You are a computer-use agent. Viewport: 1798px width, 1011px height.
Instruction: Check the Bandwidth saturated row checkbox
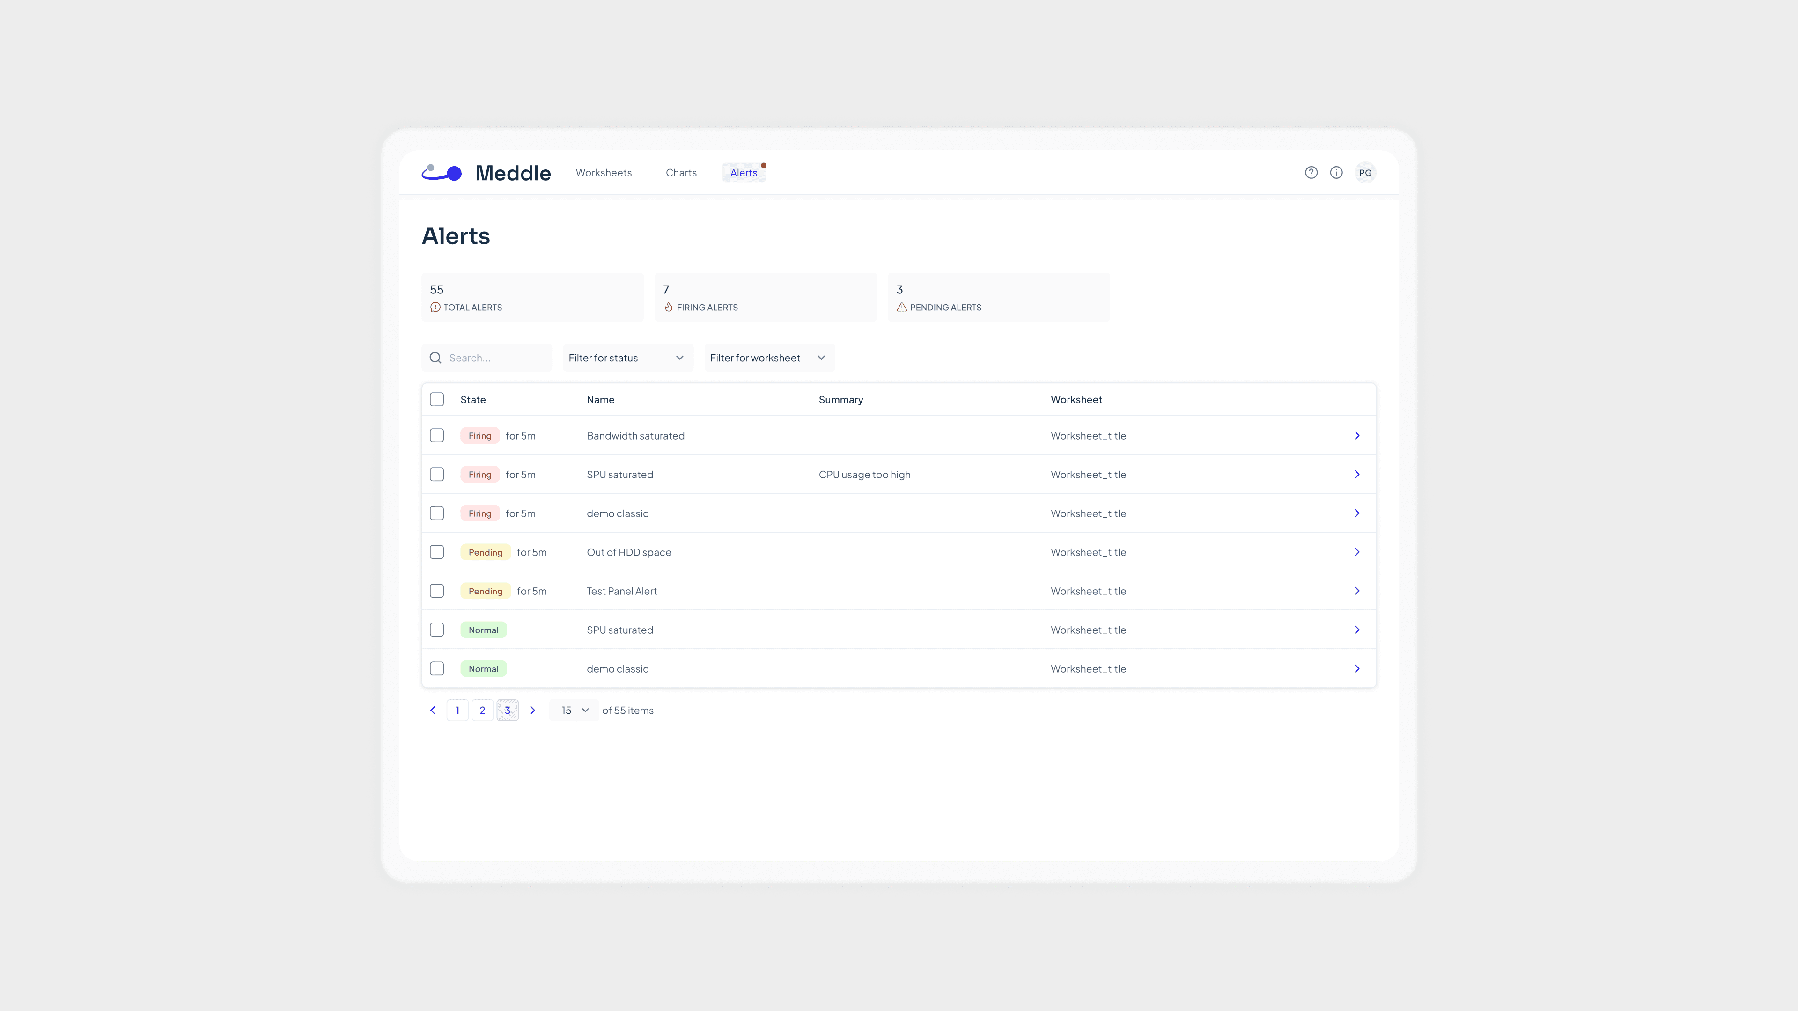click(437, 435)
